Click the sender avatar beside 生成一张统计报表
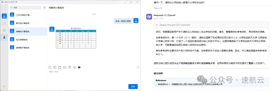Viewport: 273px width, 91px height. coord(136,20)
